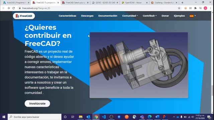Click the padlock site info icon
The width and height of the screenshot is (214, 120).
20,8
